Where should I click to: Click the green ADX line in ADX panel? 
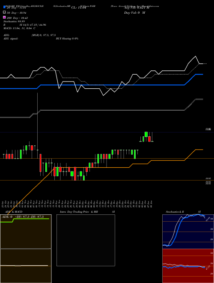pyautogui.click(x=24, y=220)
